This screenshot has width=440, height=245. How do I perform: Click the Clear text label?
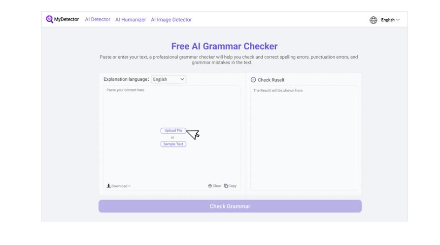tap(217, 186)
